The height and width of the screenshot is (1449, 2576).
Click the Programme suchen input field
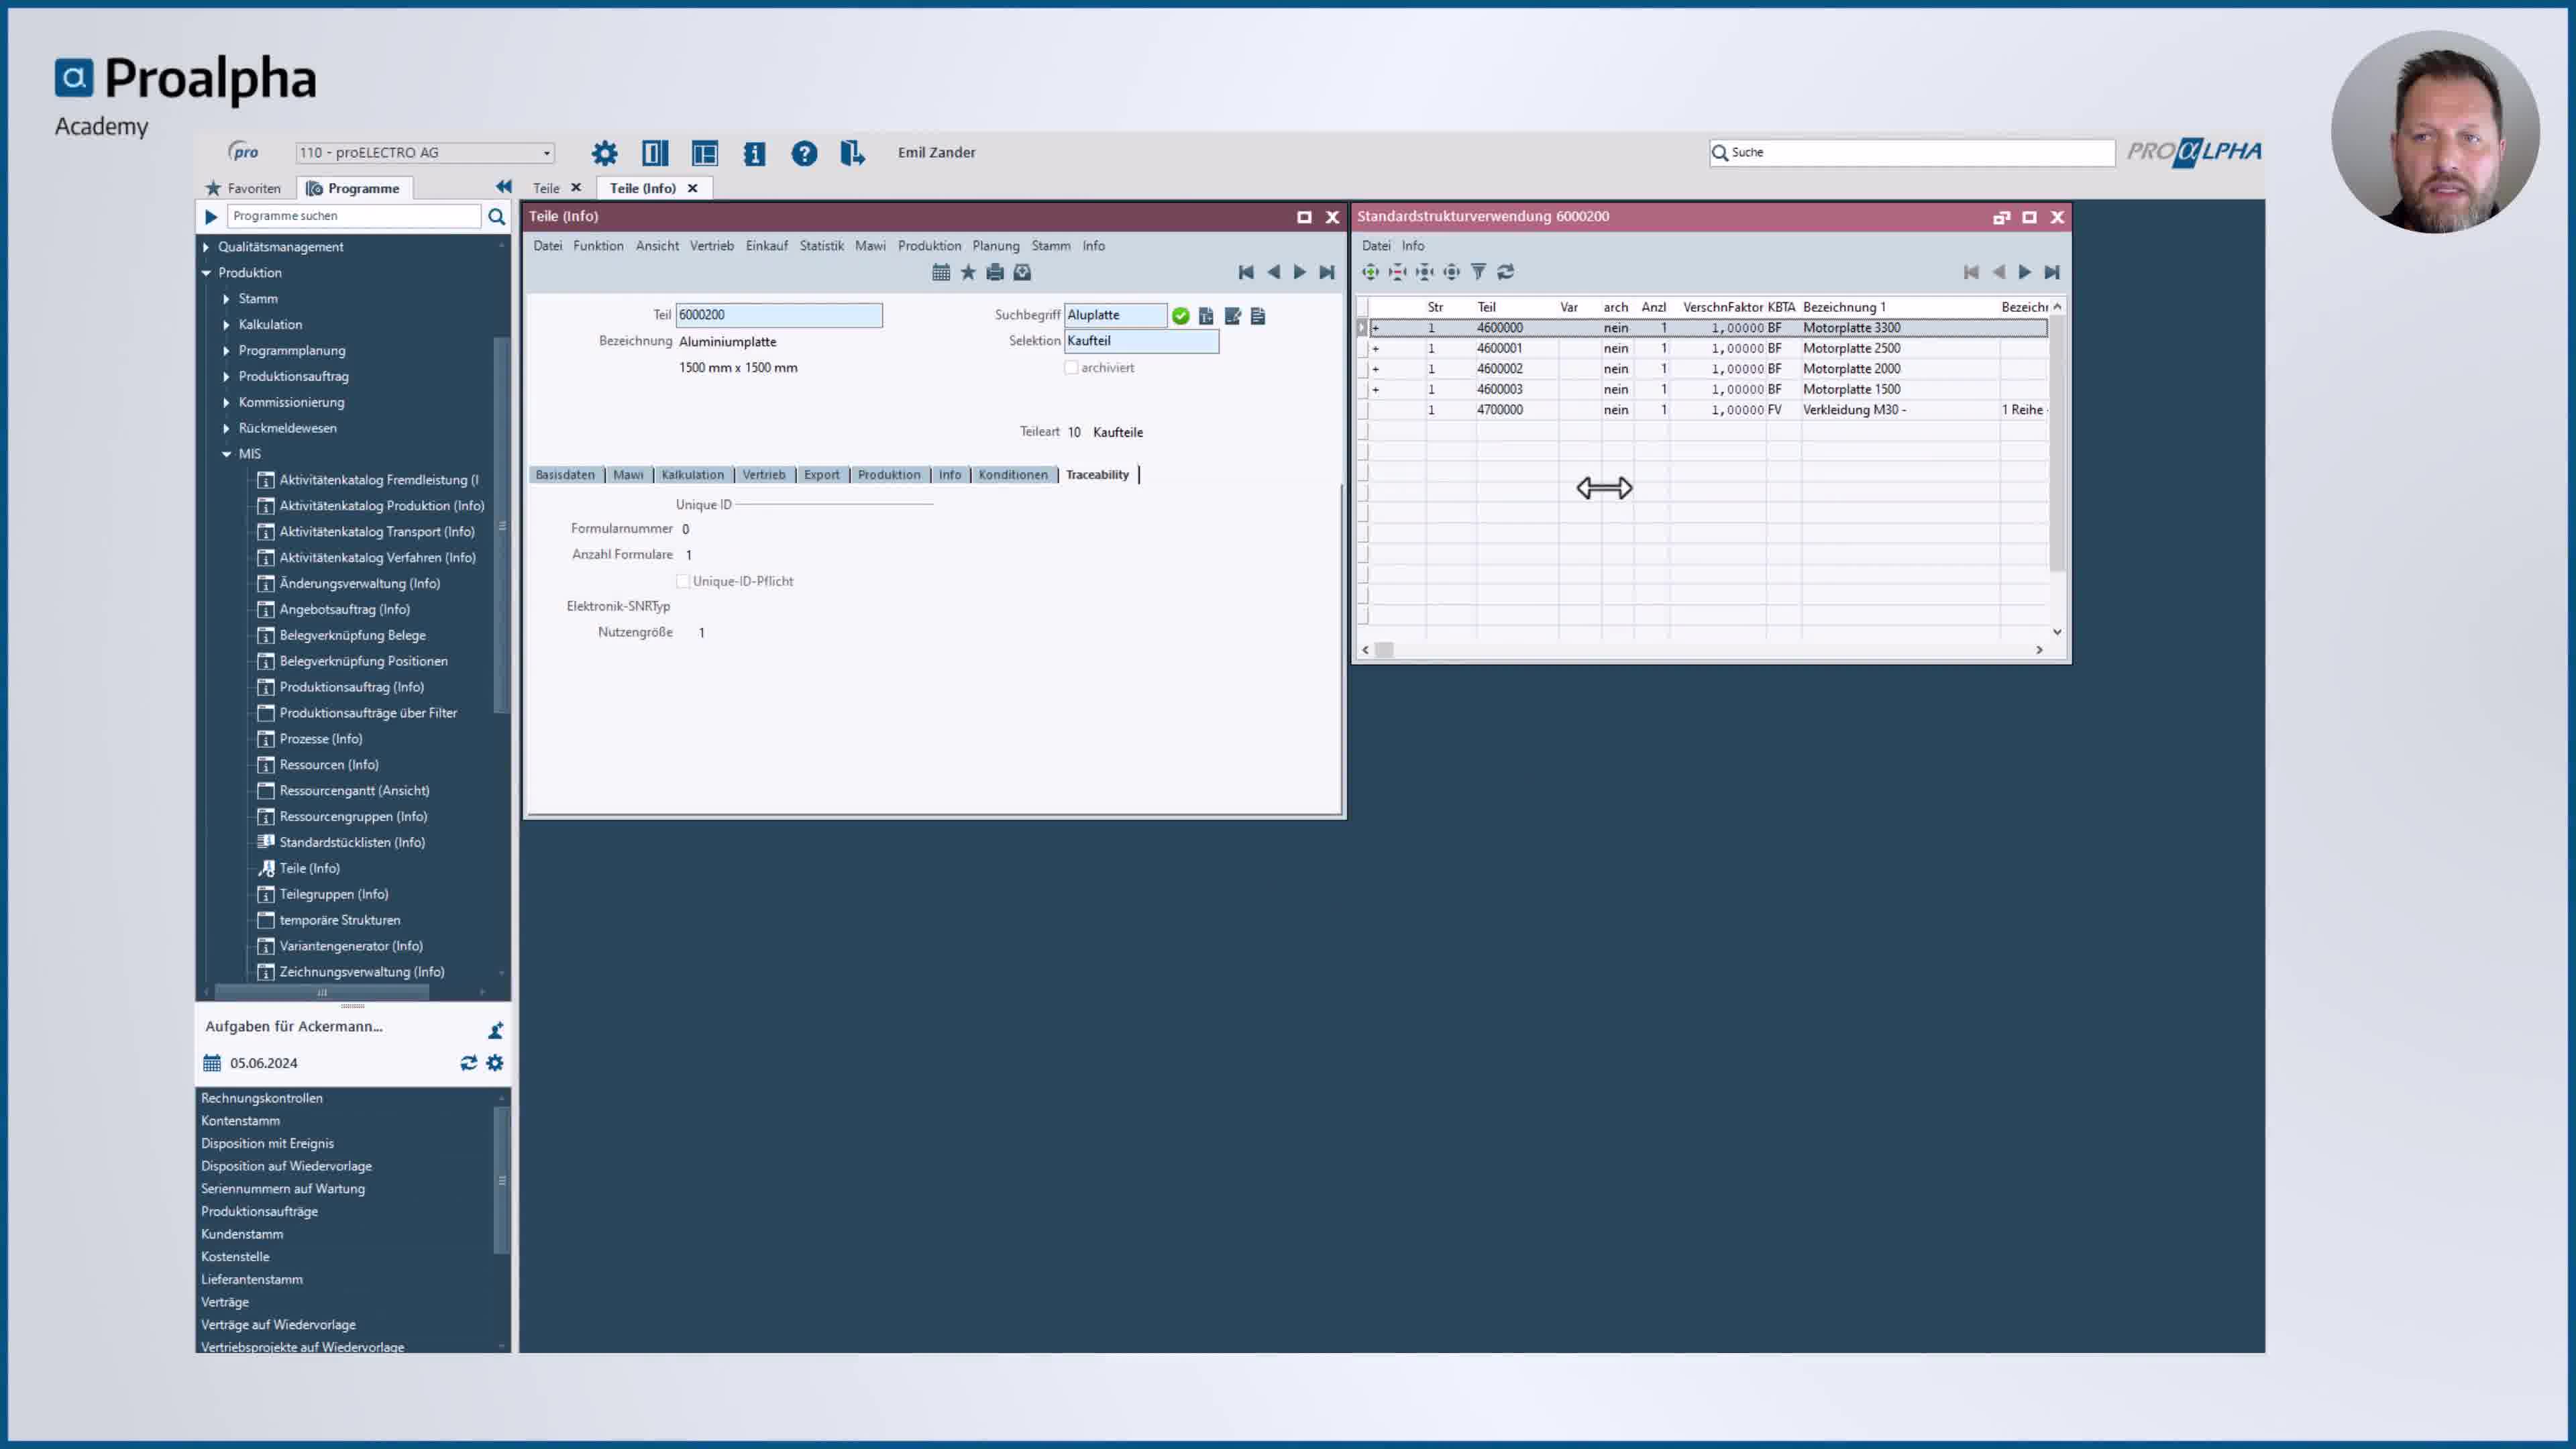[354, 216]
